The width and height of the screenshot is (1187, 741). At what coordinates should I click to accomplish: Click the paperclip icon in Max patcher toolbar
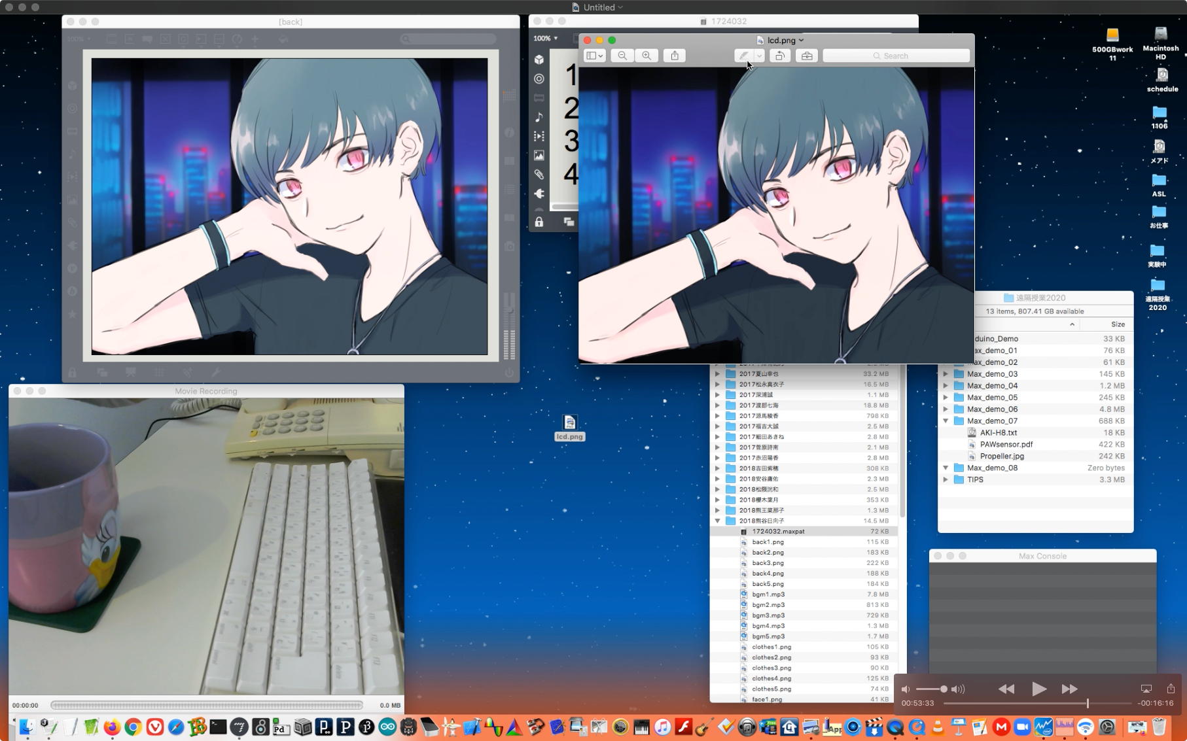[539, 175]
